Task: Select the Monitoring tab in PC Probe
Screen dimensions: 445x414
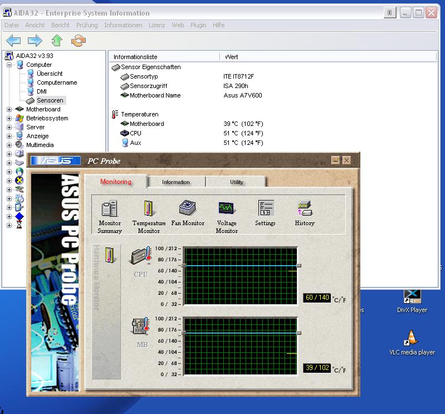Action: click(116, 182)
